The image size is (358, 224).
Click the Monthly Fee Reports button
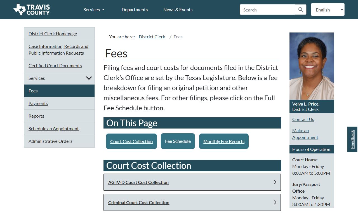pyautogui.click(x=224, y=141)
